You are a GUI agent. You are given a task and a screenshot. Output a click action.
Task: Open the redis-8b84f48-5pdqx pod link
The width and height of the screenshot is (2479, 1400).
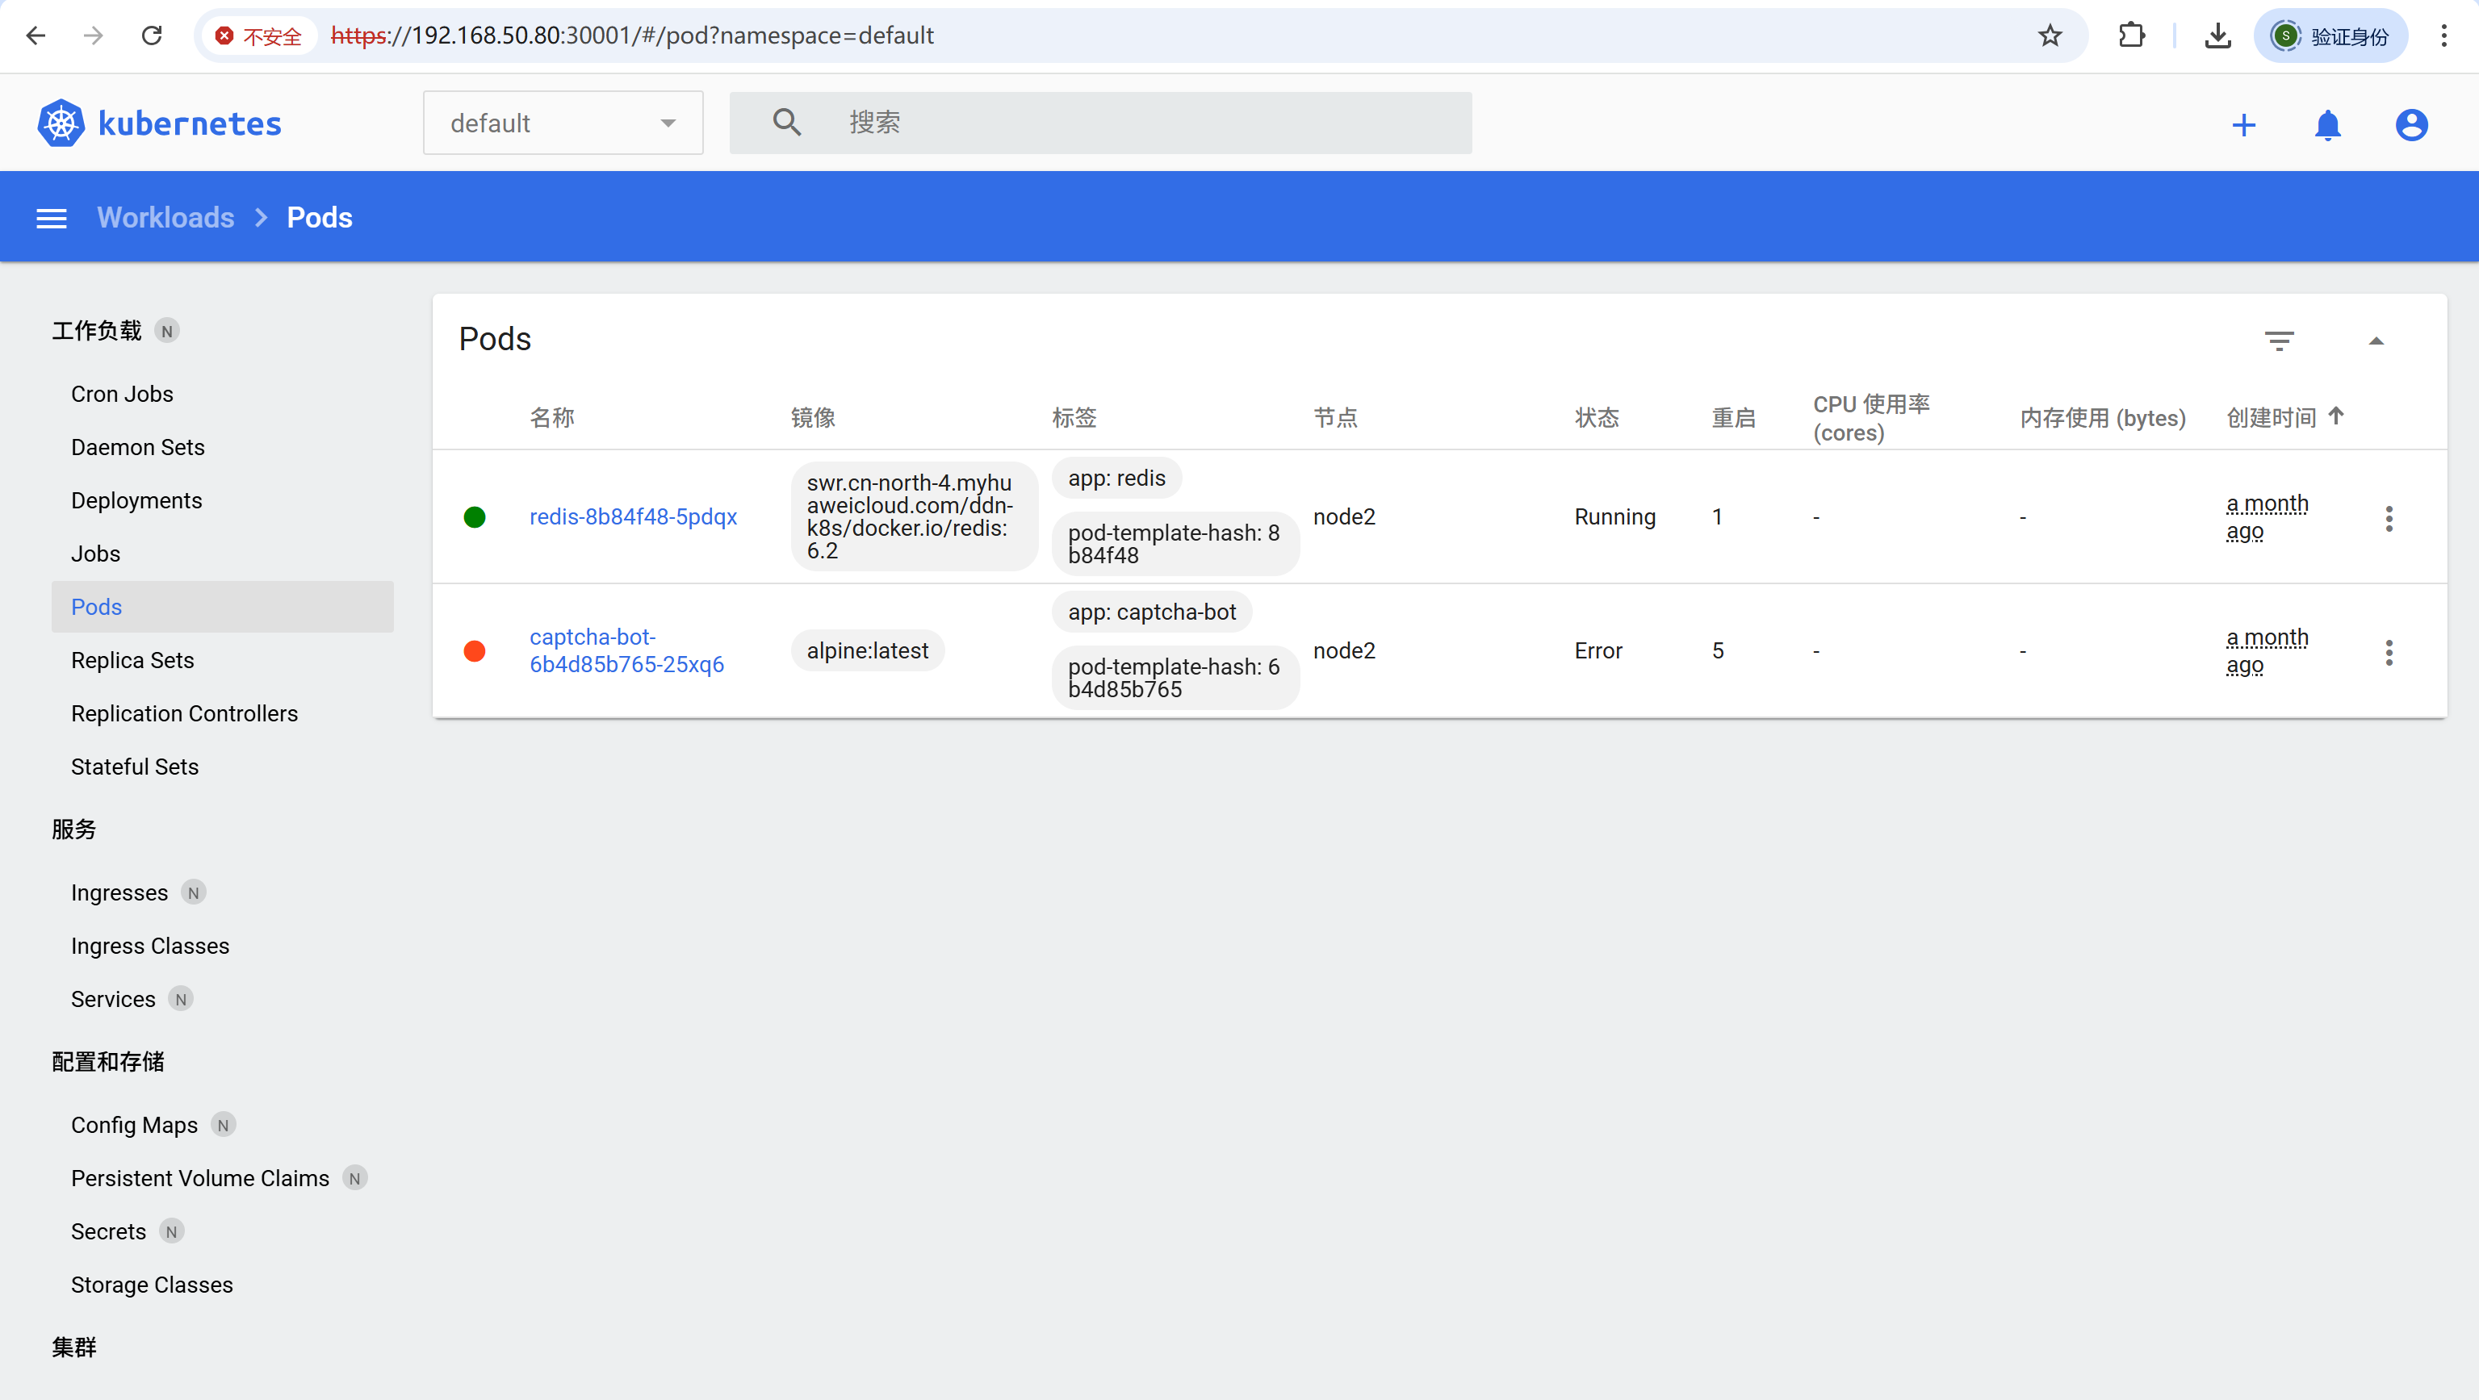point(632,516)
